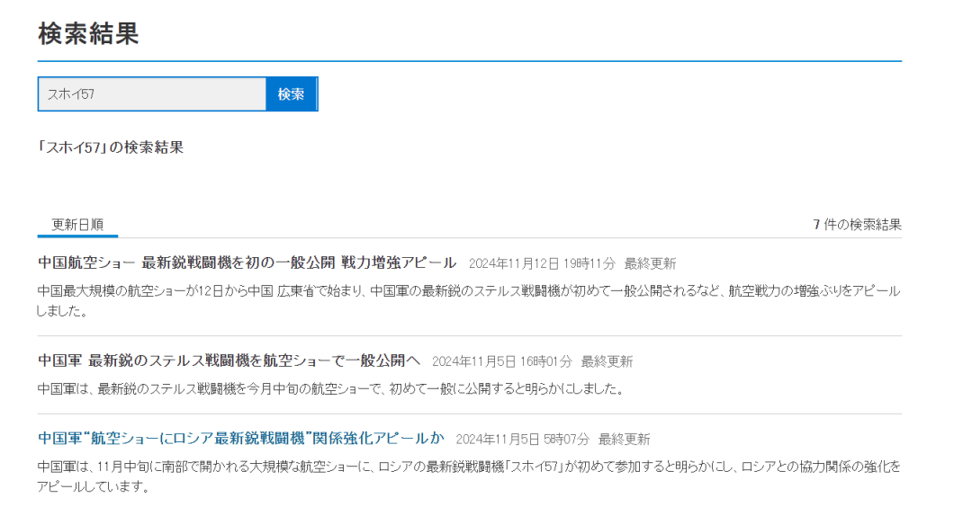Screen dimensions: 972x507
Task: Click the 検索結果 page heading
Action: pyautogui.click(x=88, y=34)
